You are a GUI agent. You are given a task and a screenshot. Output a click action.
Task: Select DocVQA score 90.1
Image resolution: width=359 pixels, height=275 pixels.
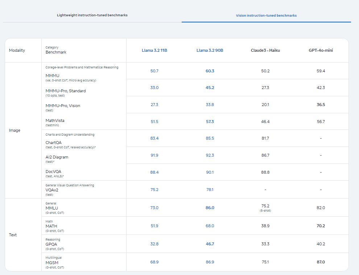(x=210, y=172)
